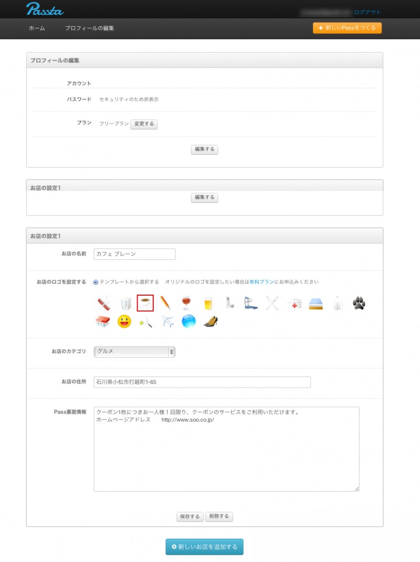This screenshot has width=420, height=562.
Task: Click the orange 新しいPassをつくる button
Action: (347, 28)
